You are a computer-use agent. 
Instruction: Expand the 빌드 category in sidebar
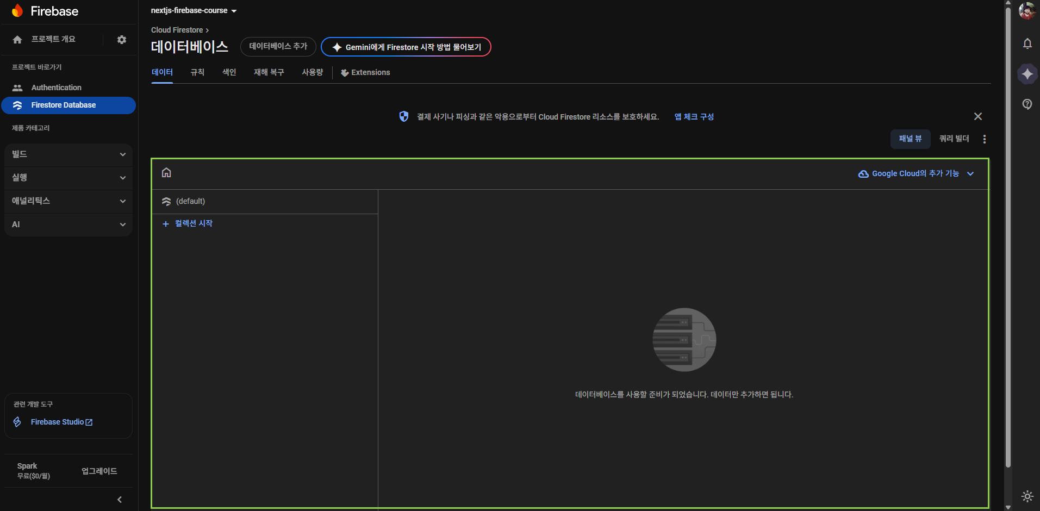(68, 154)
